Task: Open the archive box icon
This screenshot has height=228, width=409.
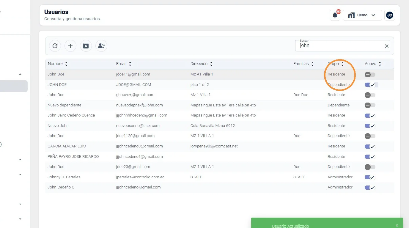Action: point(86,46)
